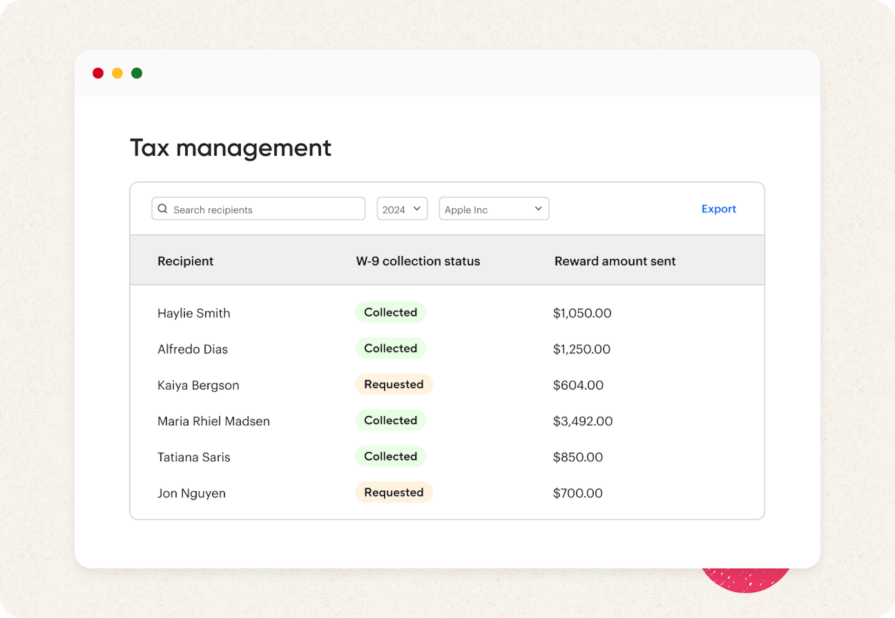The width and height of the screenshot is (895, 618).
Task: Click the search magnifier icon
Action: pos(162,209)
